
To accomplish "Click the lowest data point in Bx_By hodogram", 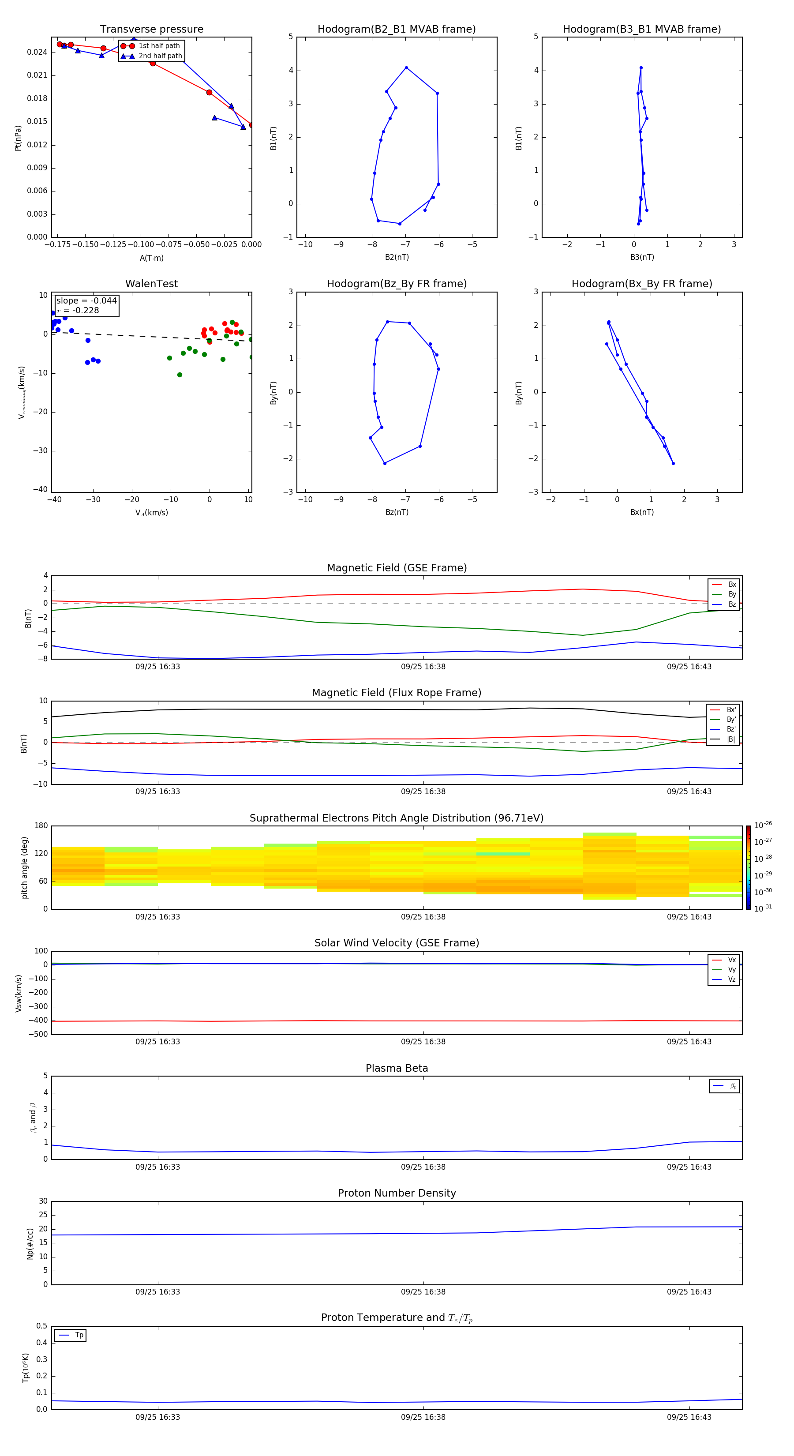I will point(673,463).
